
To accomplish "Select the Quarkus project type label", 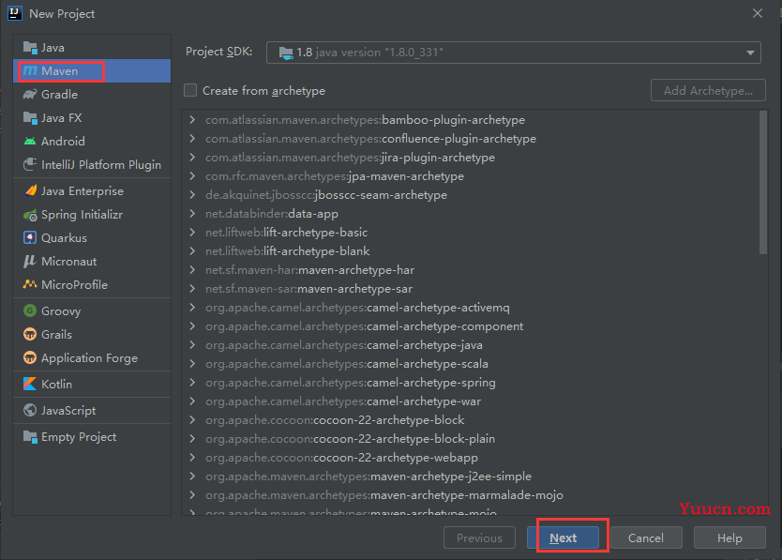I will coord(64,238).
